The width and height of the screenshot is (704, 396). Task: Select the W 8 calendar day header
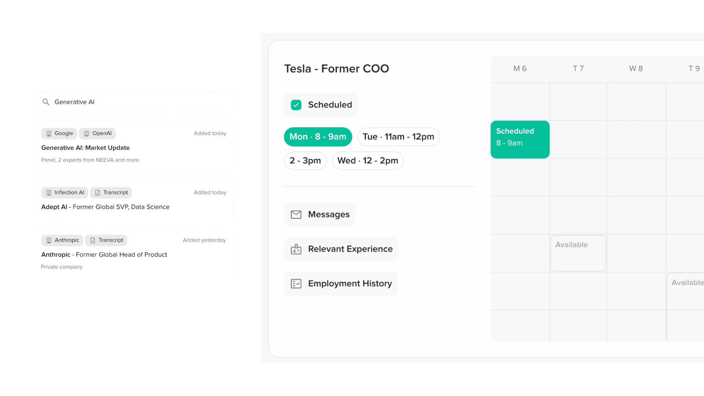pos(636,69)
